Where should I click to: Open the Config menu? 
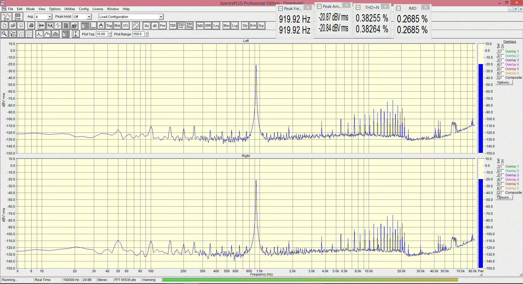(x=83, y=9)
